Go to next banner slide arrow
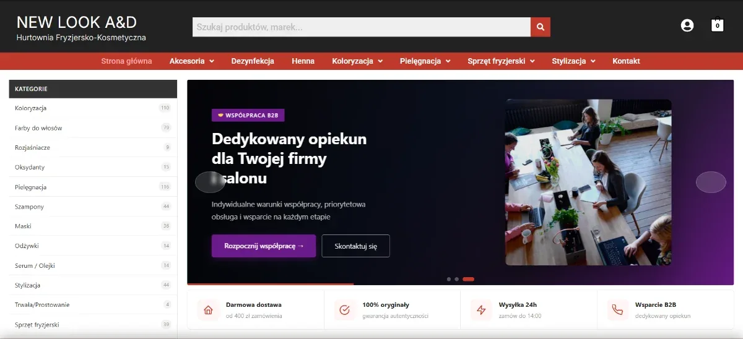This screenshot has width=743, height=339. tap(711, 182)
